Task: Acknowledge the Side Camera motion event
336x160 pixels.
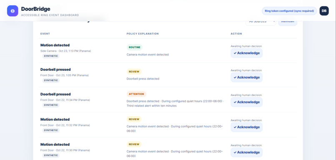Action: [246, 53]
